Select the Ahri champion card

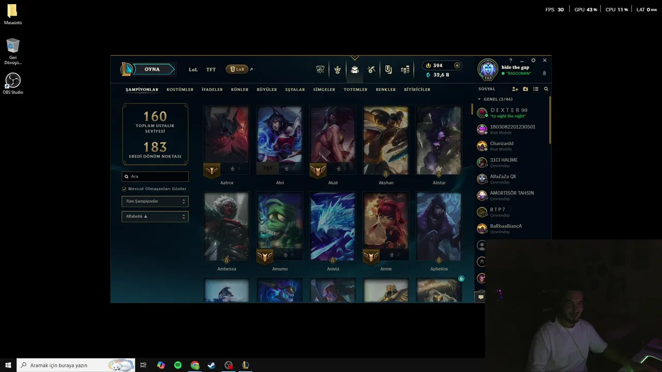click(280, 141)
